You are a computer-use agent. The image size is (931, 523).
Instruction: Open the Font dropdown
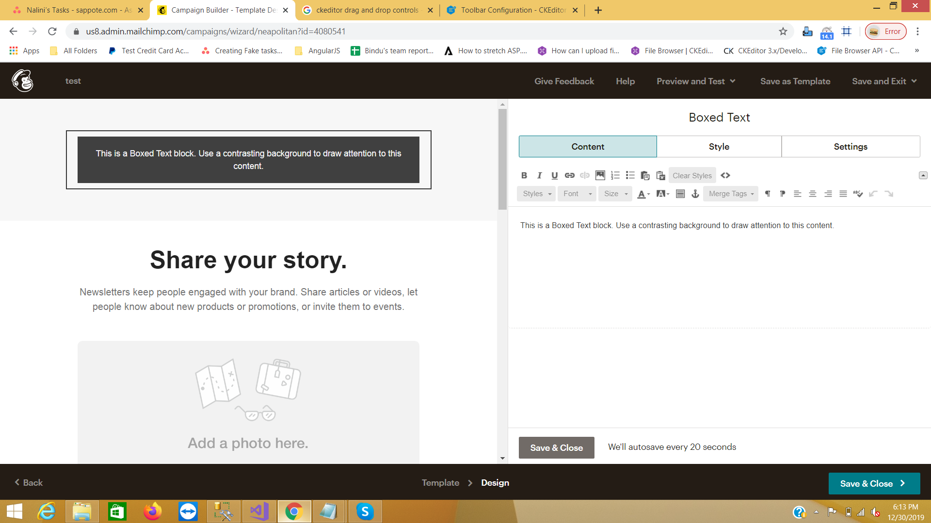[x=577, y=194]
